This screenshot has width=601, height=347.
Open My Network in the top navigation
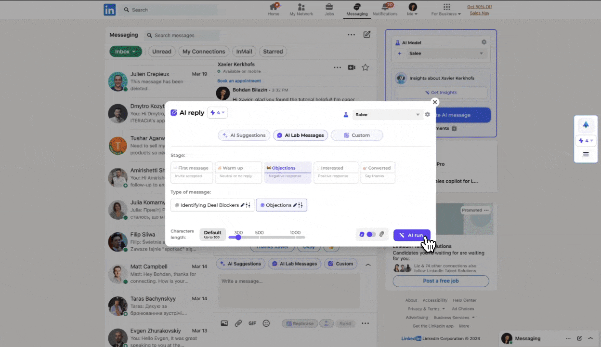(301, 9)
